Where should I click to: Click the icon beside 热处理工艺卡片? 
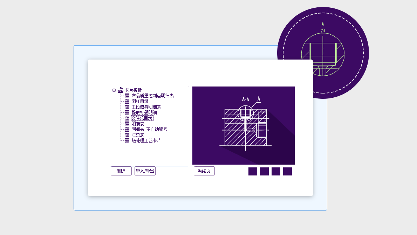click(127, 140)
